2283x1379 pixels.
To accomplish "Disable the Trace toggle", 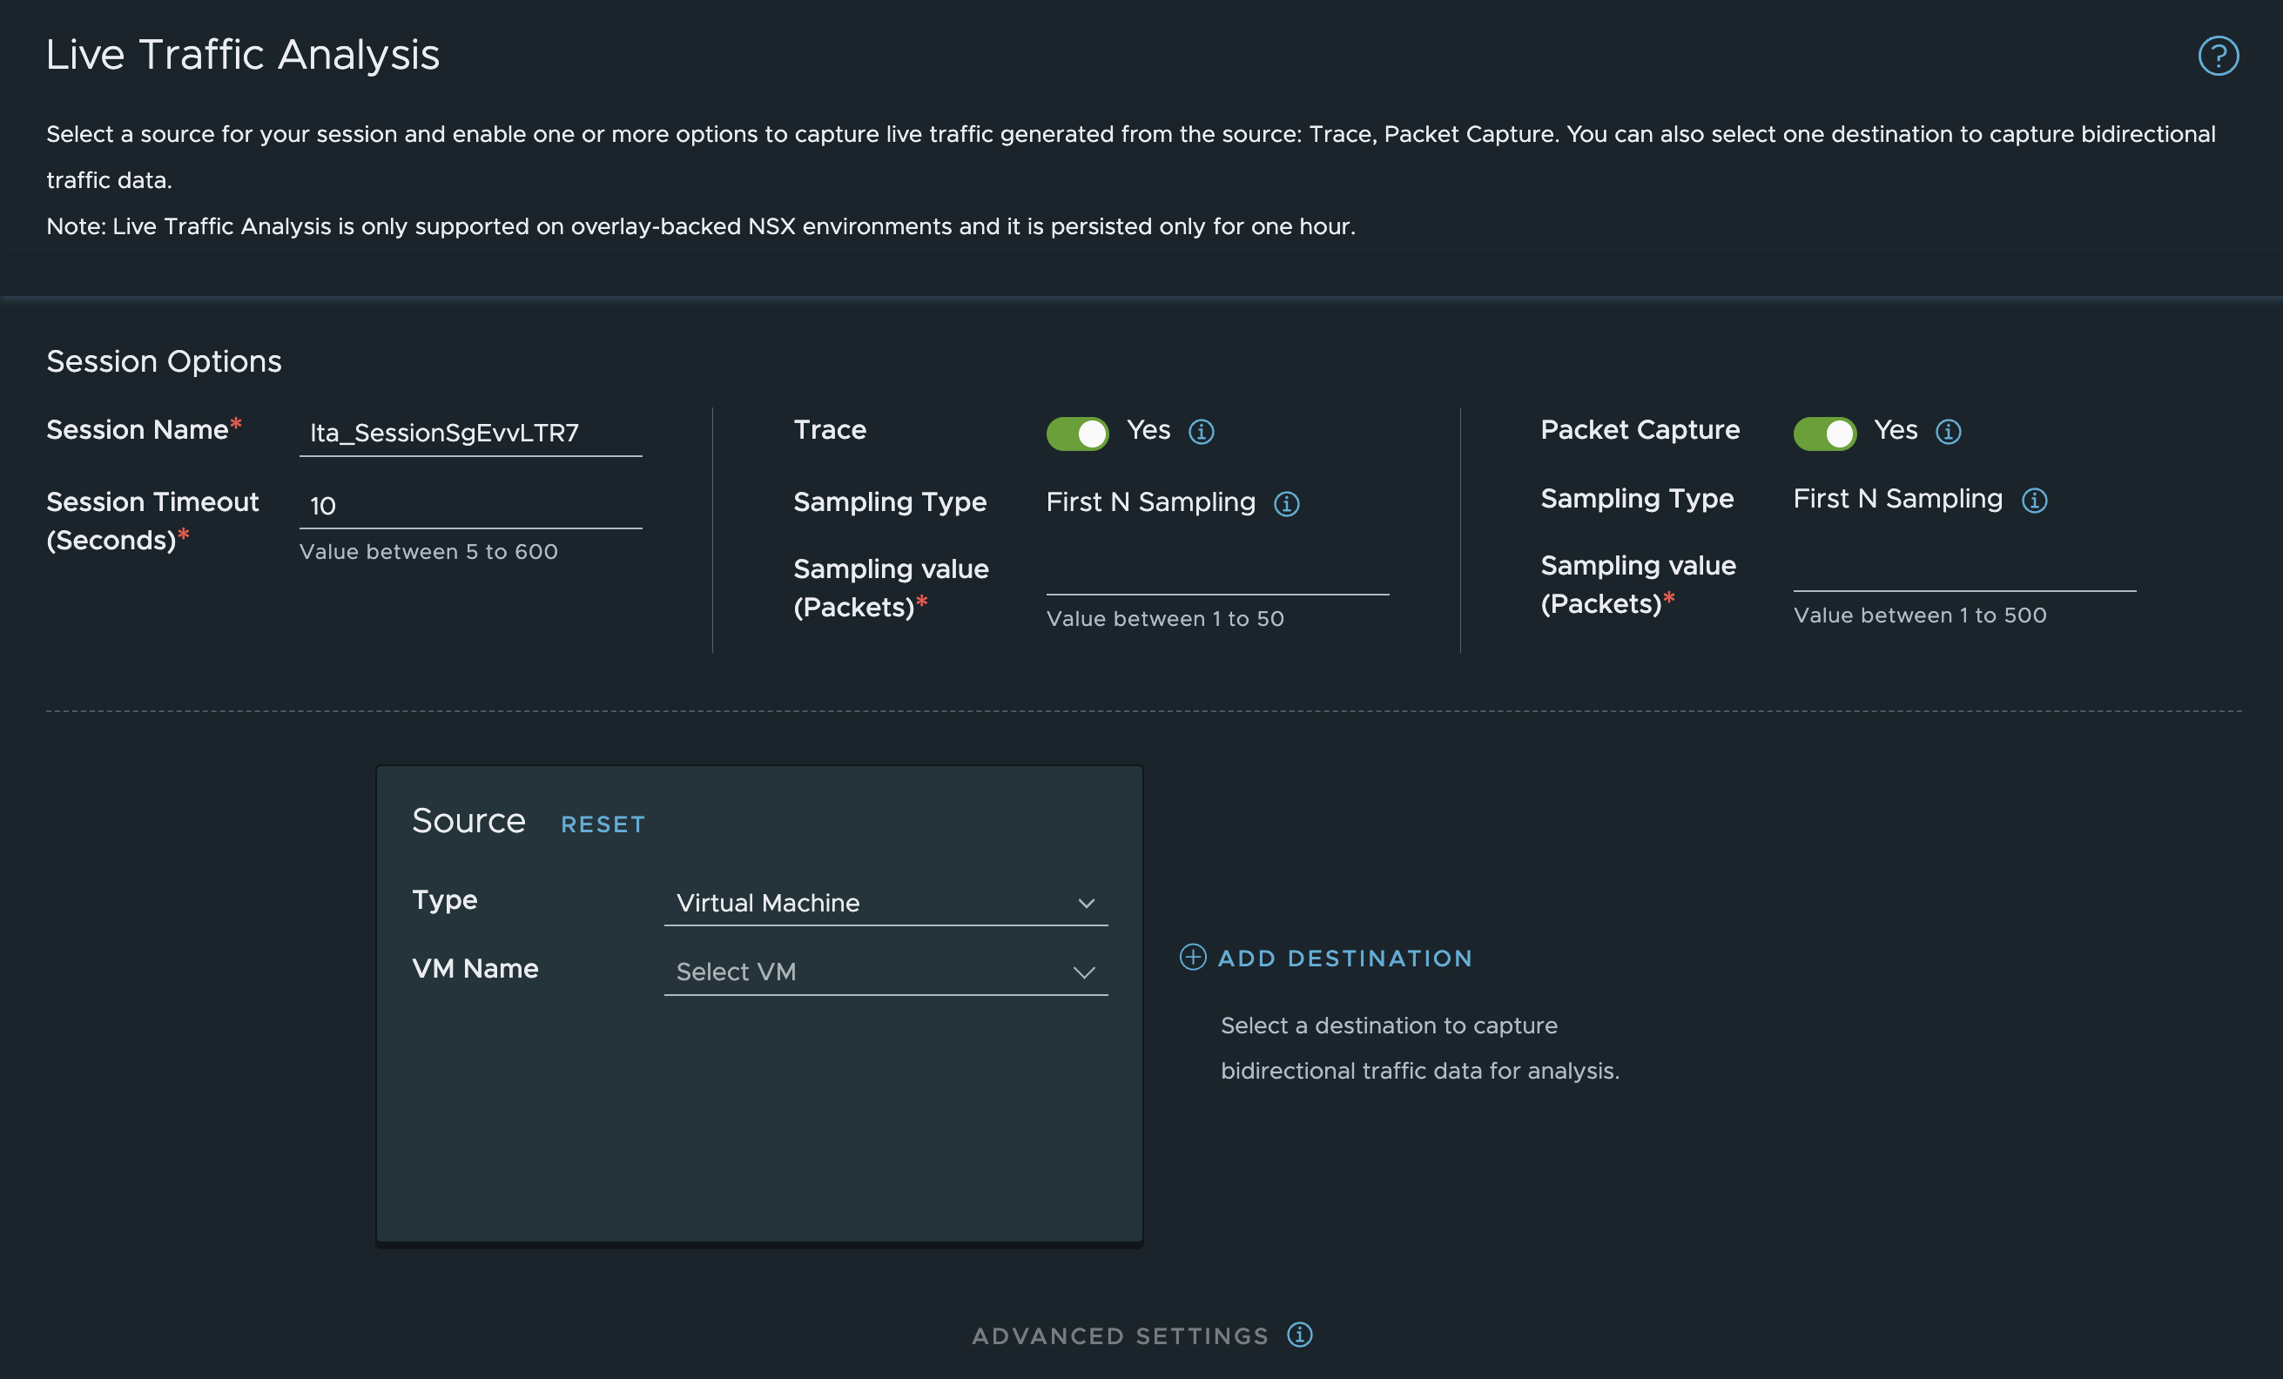I will coord(1077,433).
